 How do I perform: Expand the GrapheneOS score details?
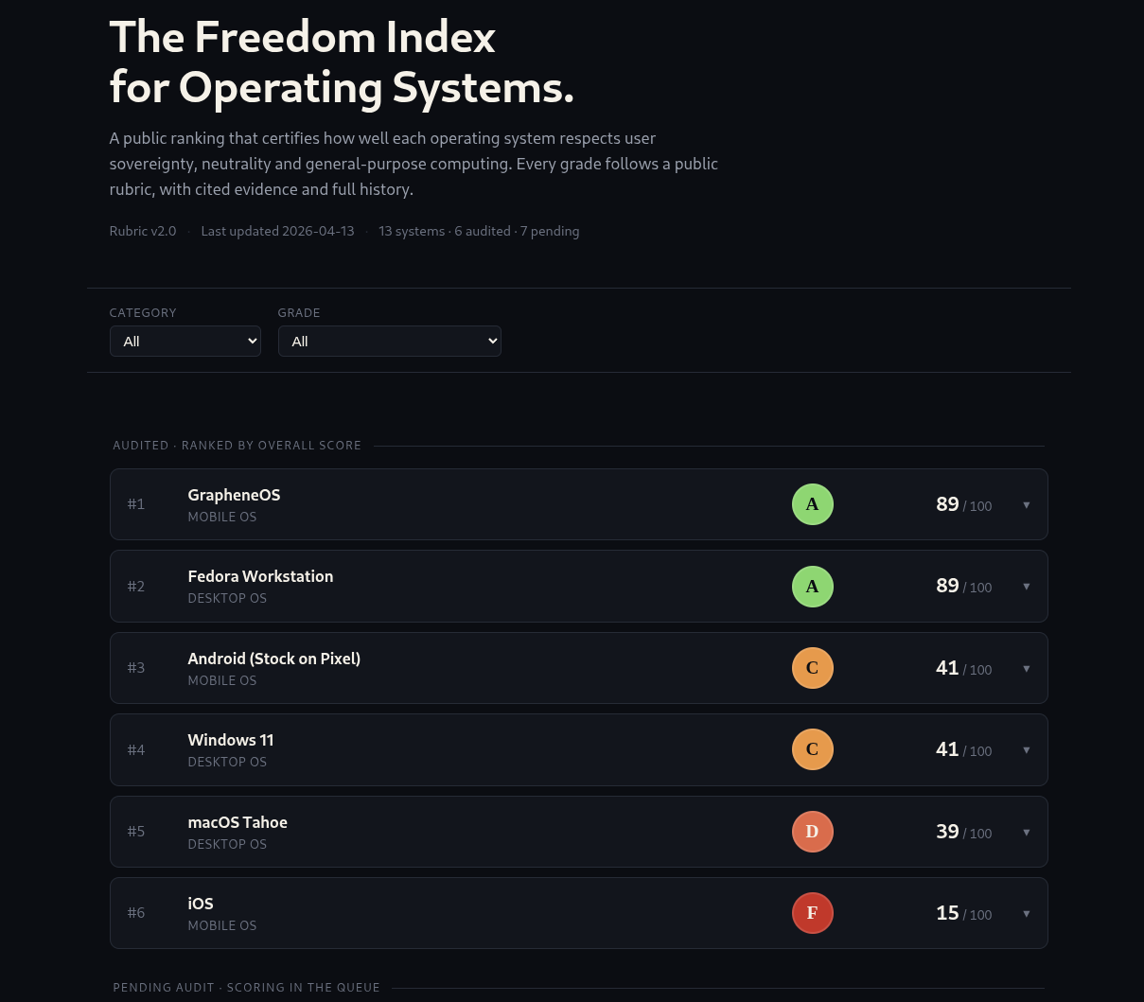point(1026,504)
